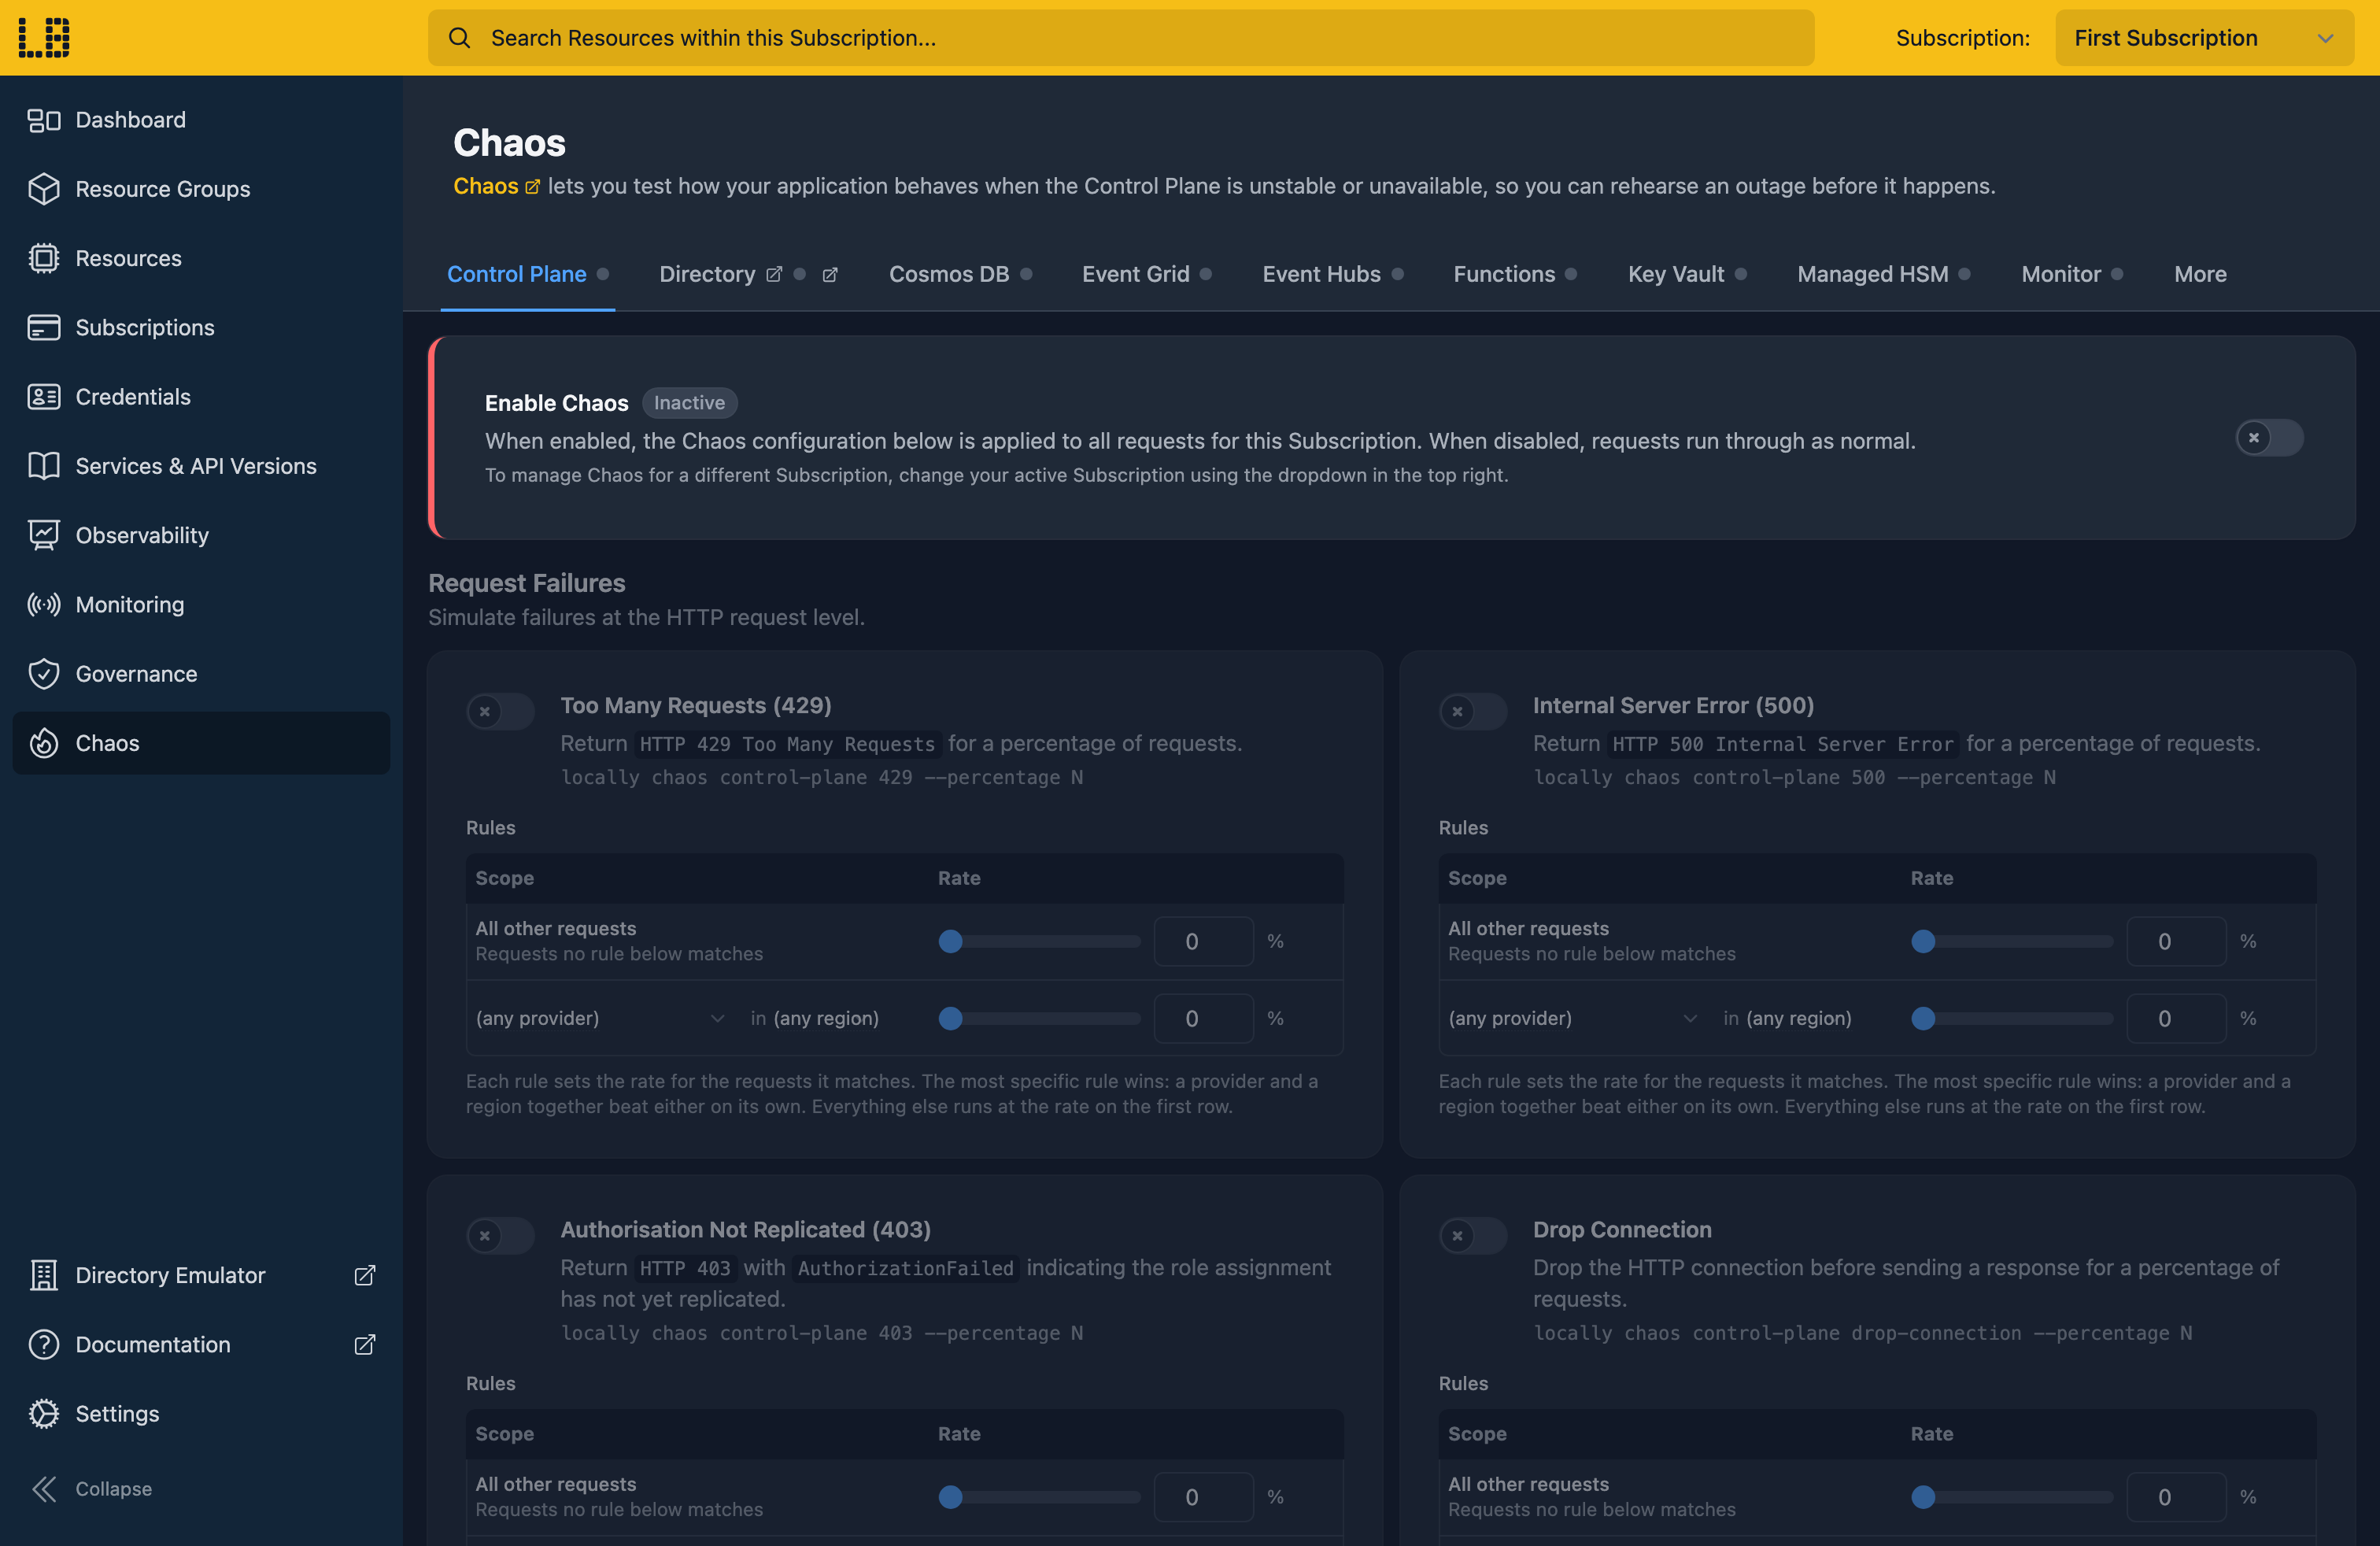Enable the Too Many Requests (429) toggle
Viewport: 2380px width, 1546px height.
tap(500, 711)
